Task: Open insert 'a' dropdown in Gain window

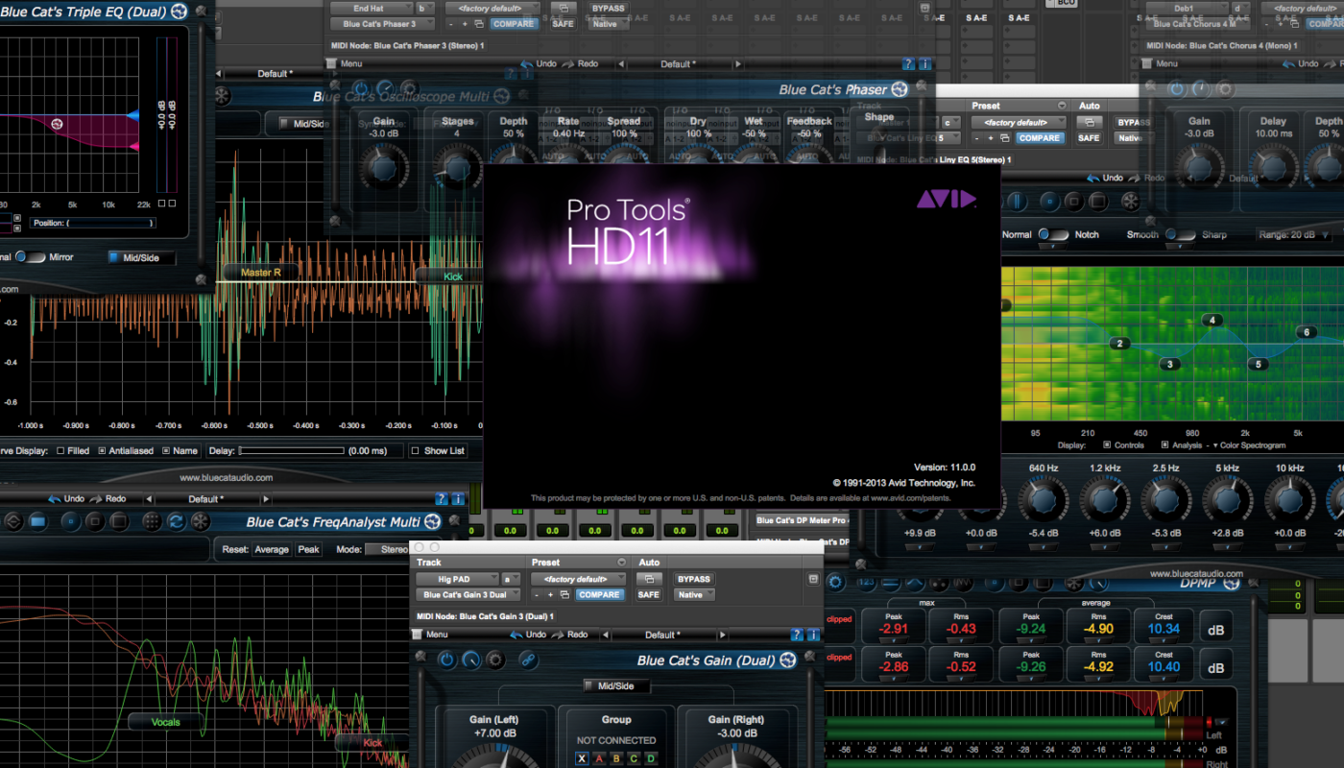Action: (x=511, y=579)
